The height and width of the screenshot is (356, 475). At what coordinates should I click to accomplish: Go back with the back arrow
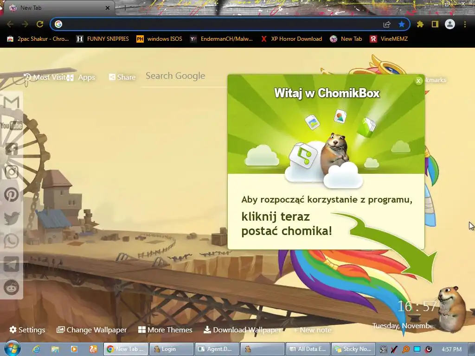[x=10, y=24]
